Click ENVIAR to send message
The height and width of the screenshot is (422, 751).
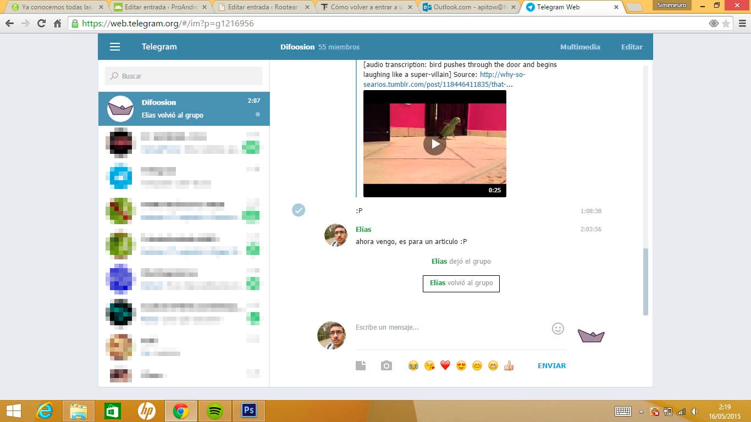pos(551,365)
